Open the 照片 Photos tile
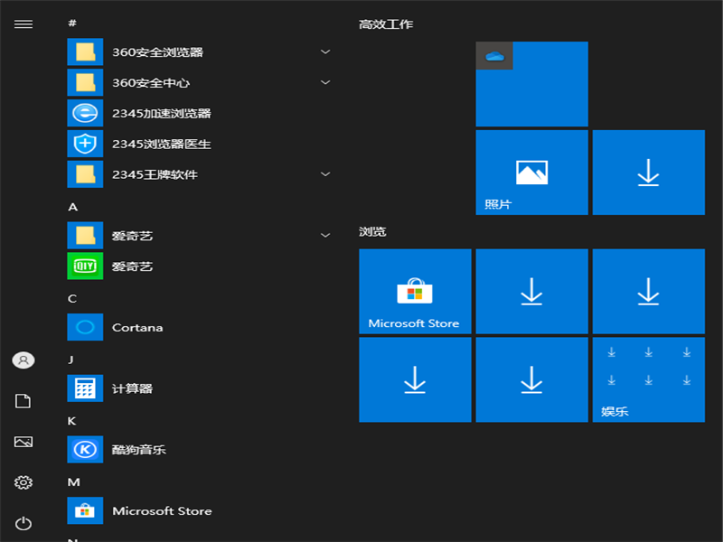 (x=531, y=172)
